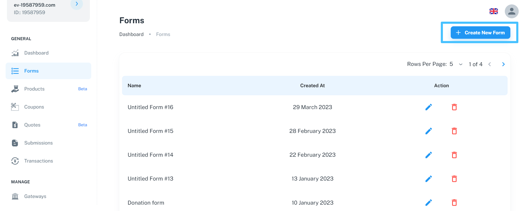Delete the Donation form with trash icon
This screenshot has width=532, height=211.
coord(454,203)
